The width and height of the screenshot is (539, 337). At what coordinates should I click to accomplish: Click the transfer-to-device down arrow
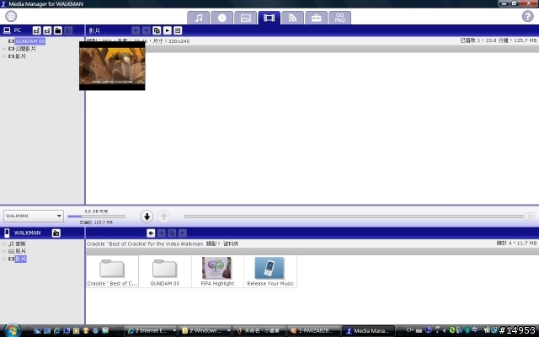[147, 217]
